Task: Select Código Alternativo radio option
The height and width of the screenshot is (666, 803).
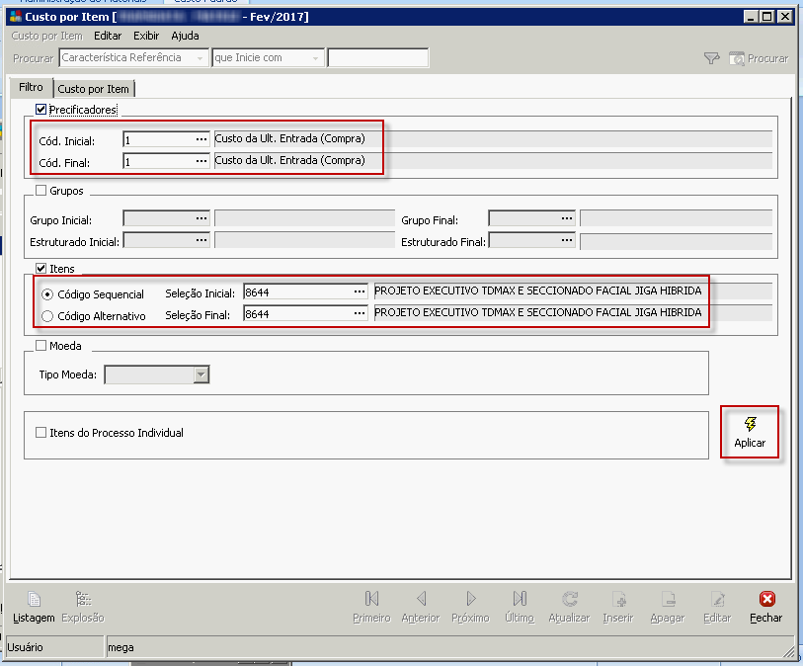Action: pos(47,316)
